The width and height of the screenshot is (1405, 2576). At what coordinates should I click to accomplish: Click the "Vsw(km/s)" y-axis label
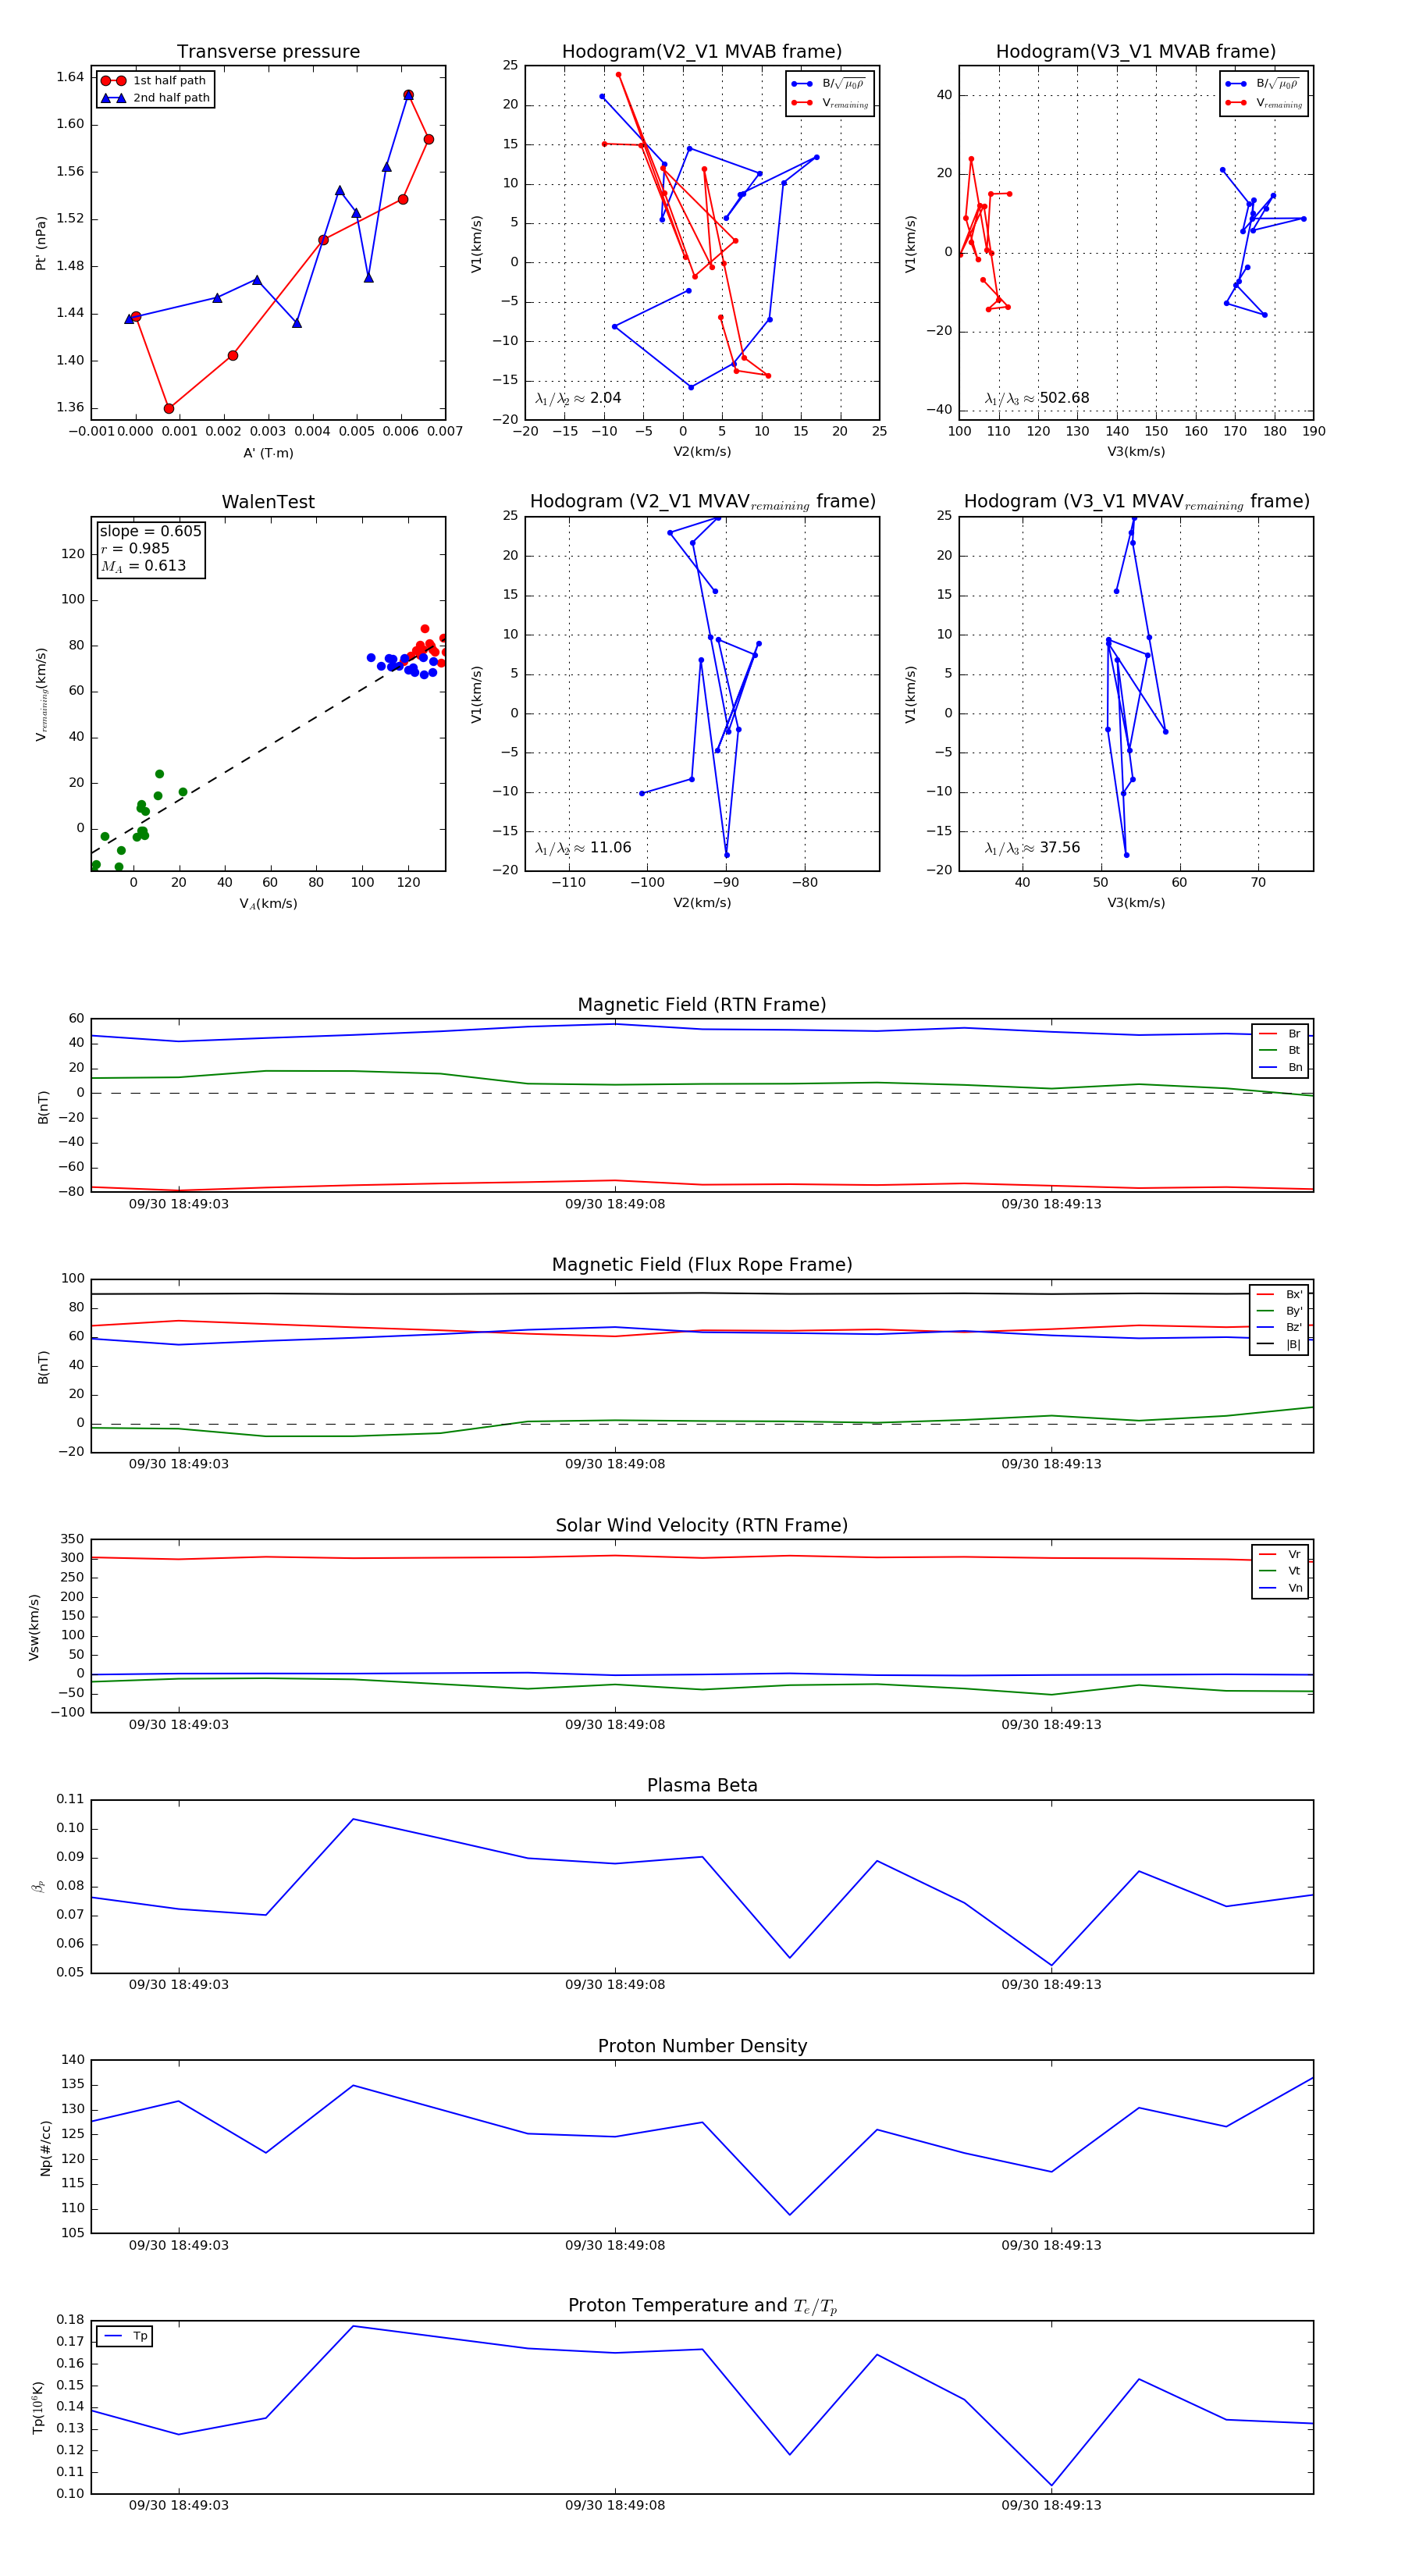34,1627
